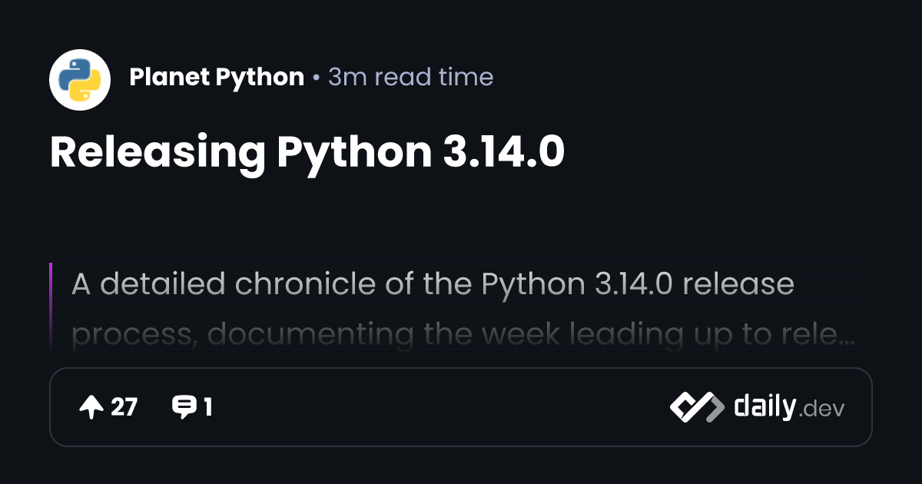922x484 pixels.
Task: Click the daily.dev logo mark
Action: [x=696, y=407]
